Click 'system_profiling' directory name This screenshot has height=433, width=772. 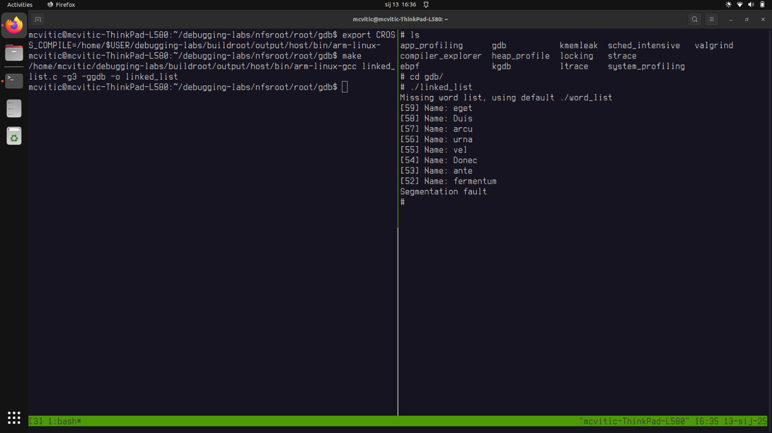pos(646,67)
